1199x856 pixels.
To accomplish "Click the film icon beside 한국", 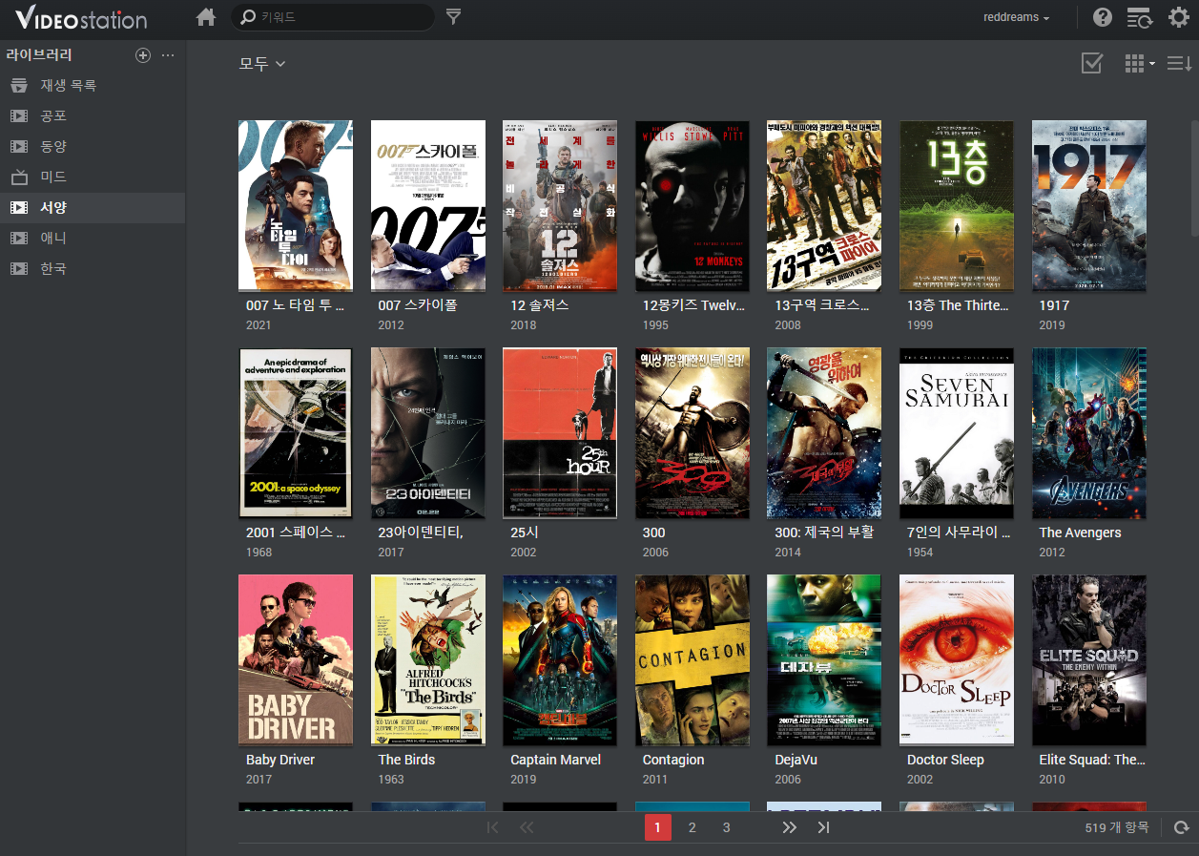I will click(19, 269).
